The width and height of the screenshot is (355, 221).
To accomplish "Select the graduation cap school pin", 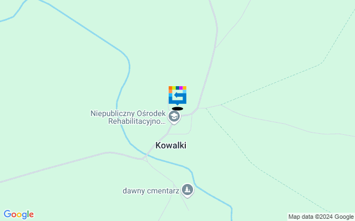I will (x=174, y=117).
